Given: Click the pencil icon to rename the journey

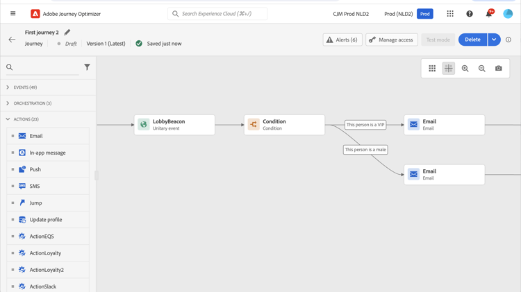Looking at the screenshot, I should pyautogui.click(x=67, y=33).
